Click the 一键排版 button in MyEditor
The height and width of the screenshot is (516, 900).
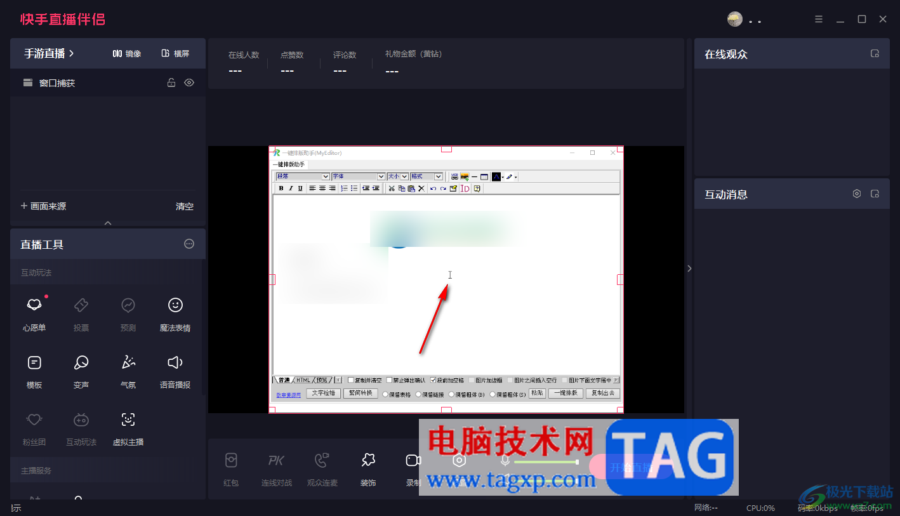[566, 394]
